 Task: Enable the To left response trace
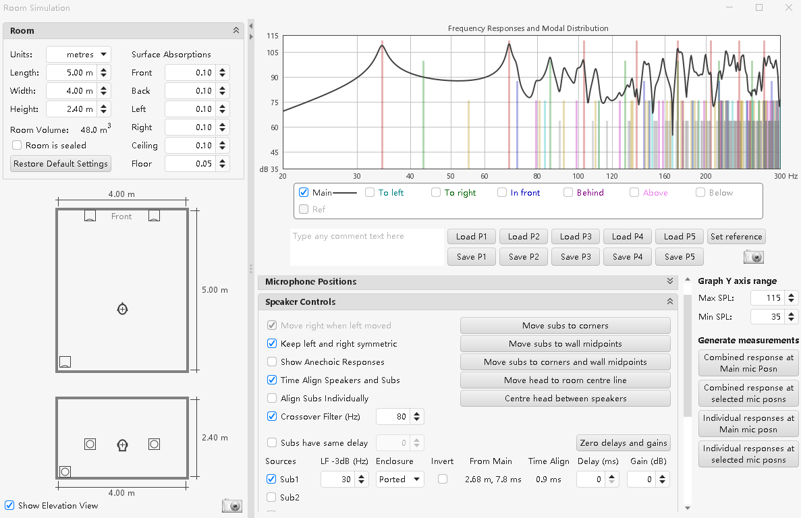click(370, 192)
